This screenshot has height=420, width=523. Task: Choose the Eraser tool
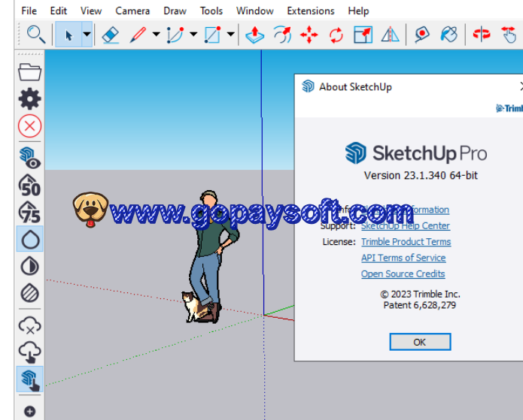point(111,35)
